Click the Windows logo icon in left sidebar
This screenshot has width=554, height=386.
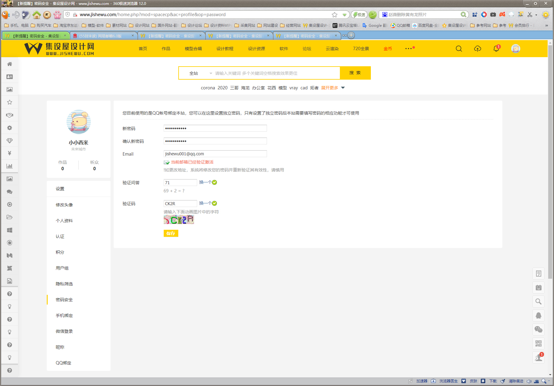coord(10,230)
